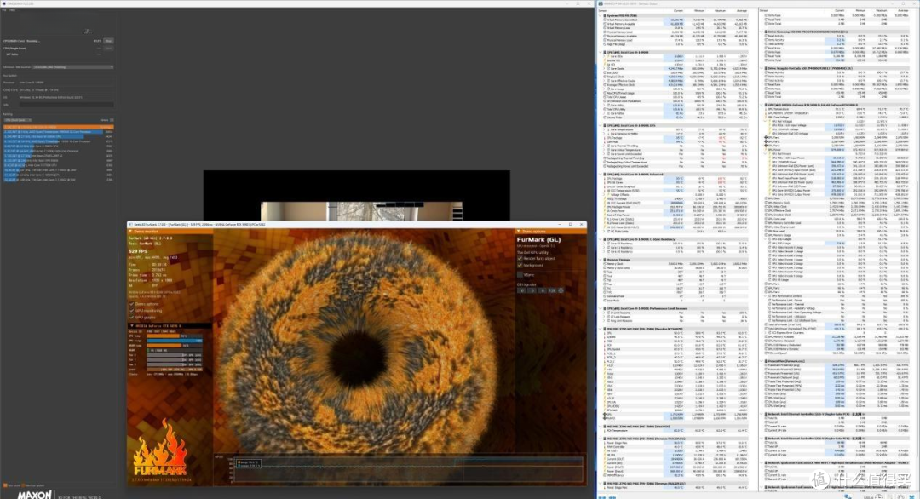
Task: Click the 529 FPS readout in FurMark
Action: (x=139, y=251)
